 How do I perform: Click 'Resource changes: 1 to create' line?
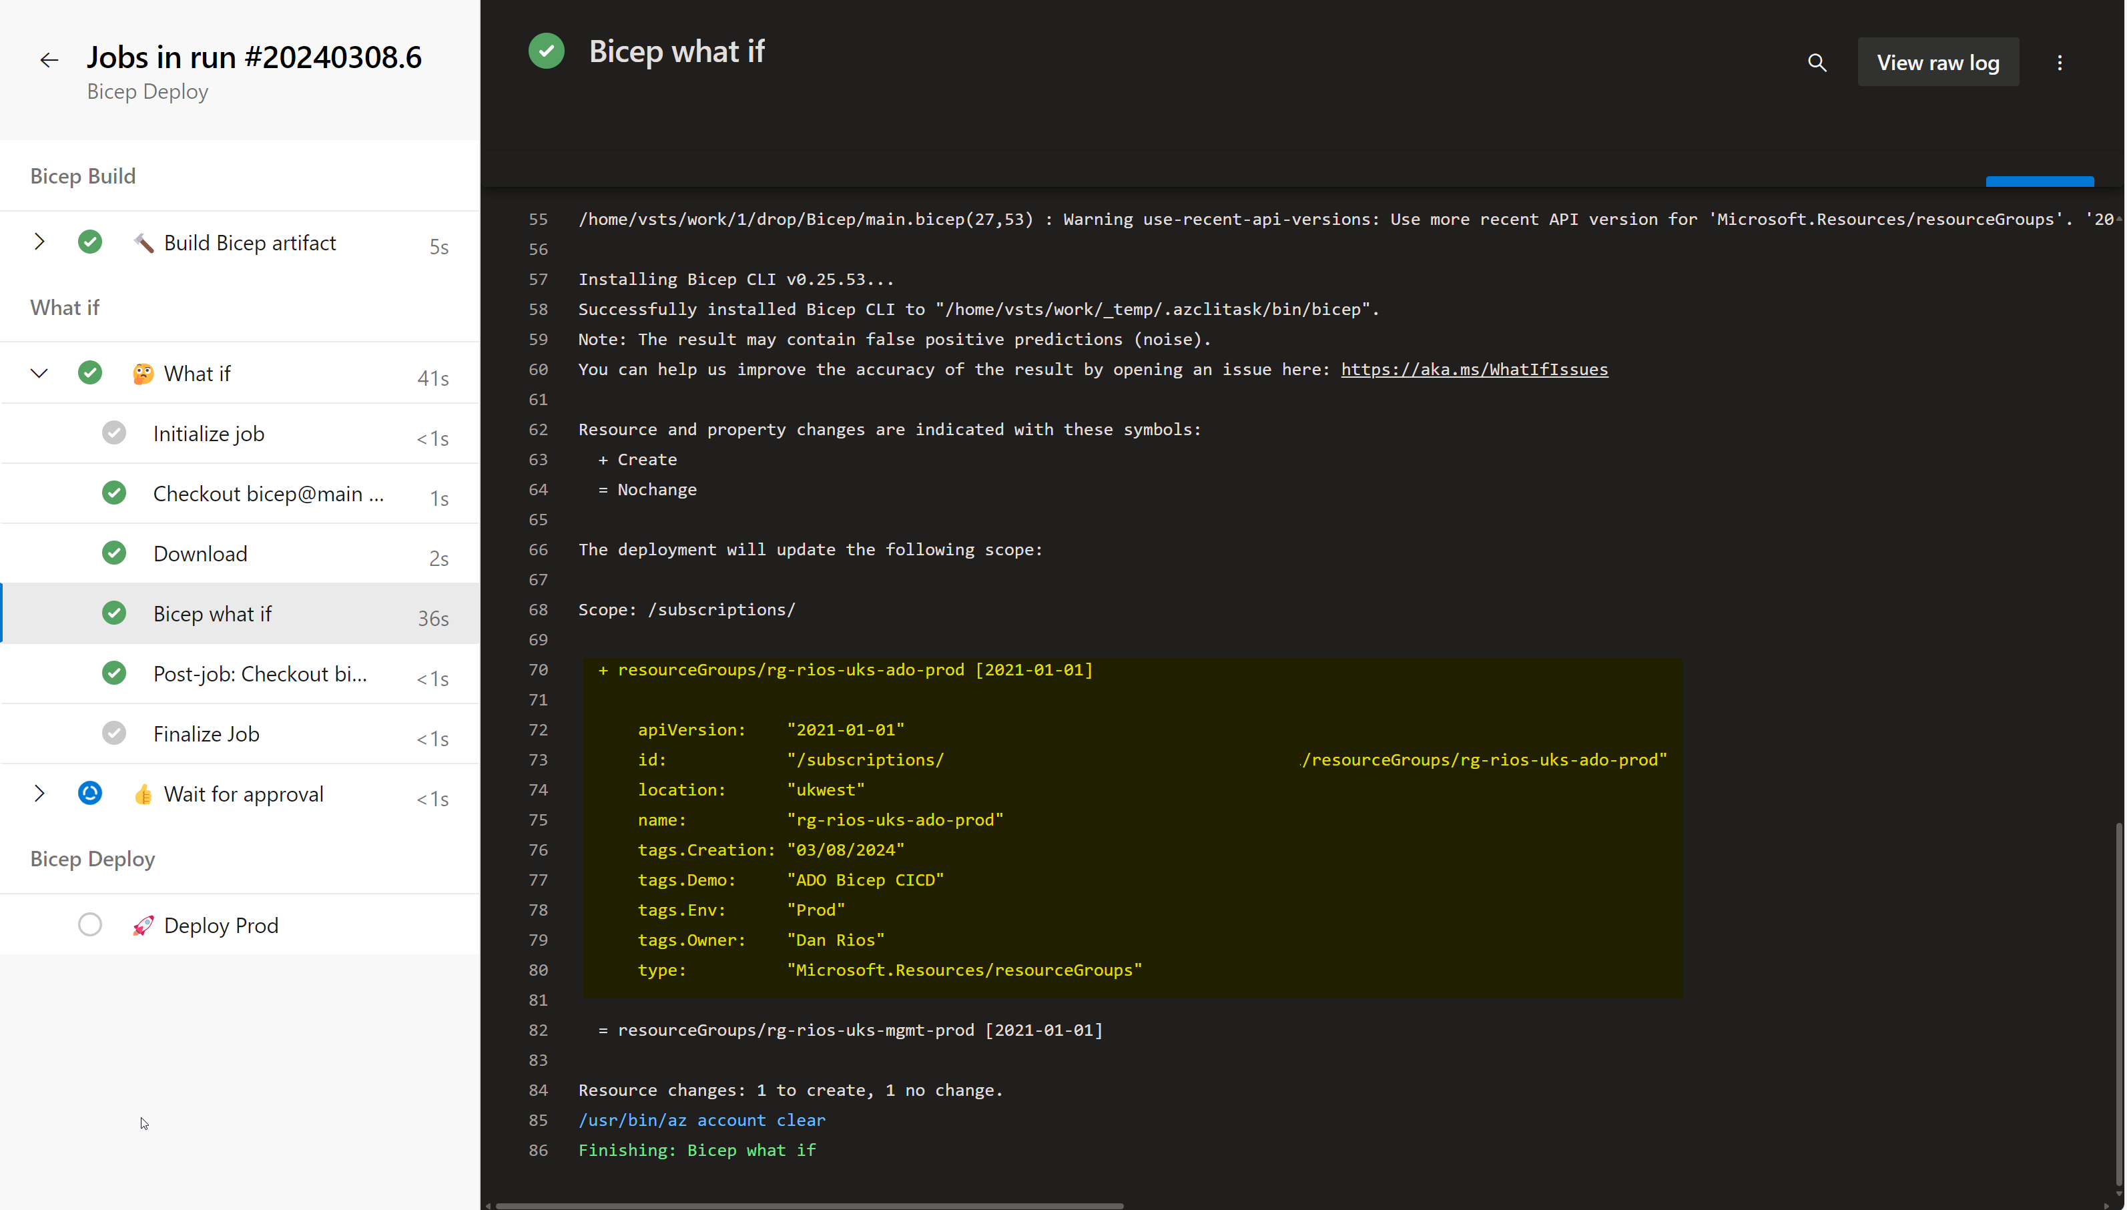click(x=791, y=1089)
